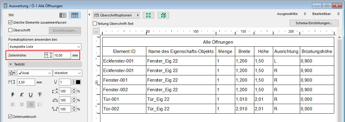Select the Höhe column header
Image resolution: width=345 pixels, height=122 pixels.
point(264,51)
